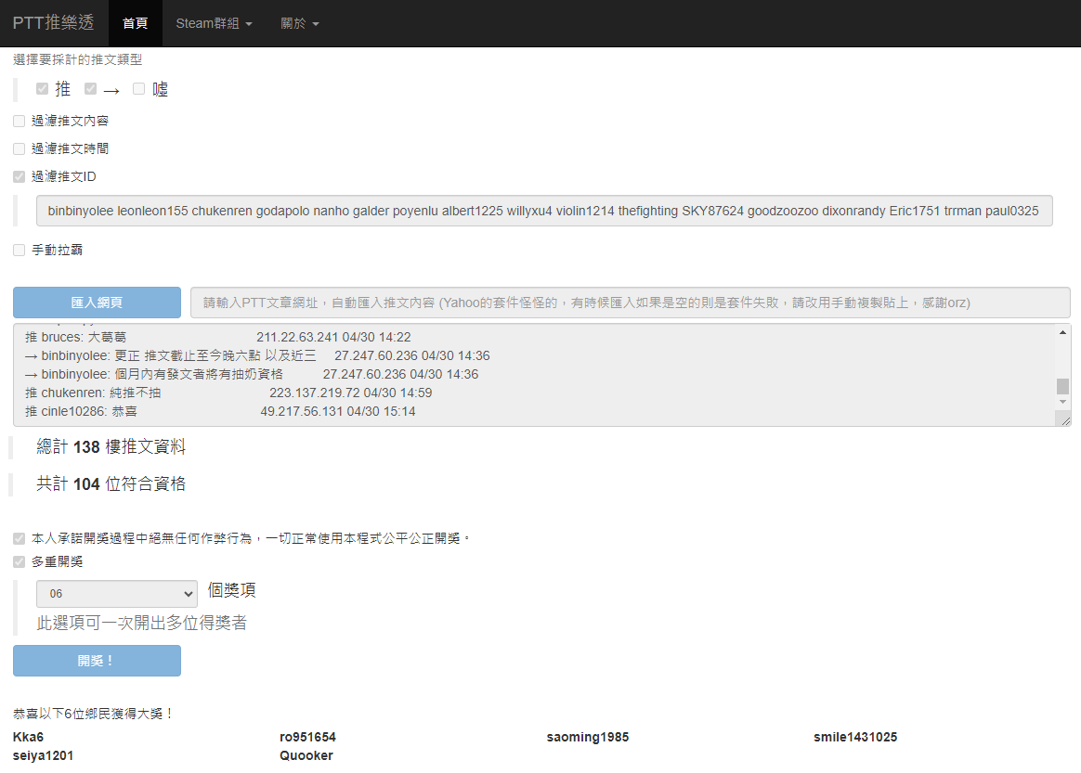Enable 過濾推文時間 checkbox
The width and height of the screenshot is (1081, 773).
20,148
